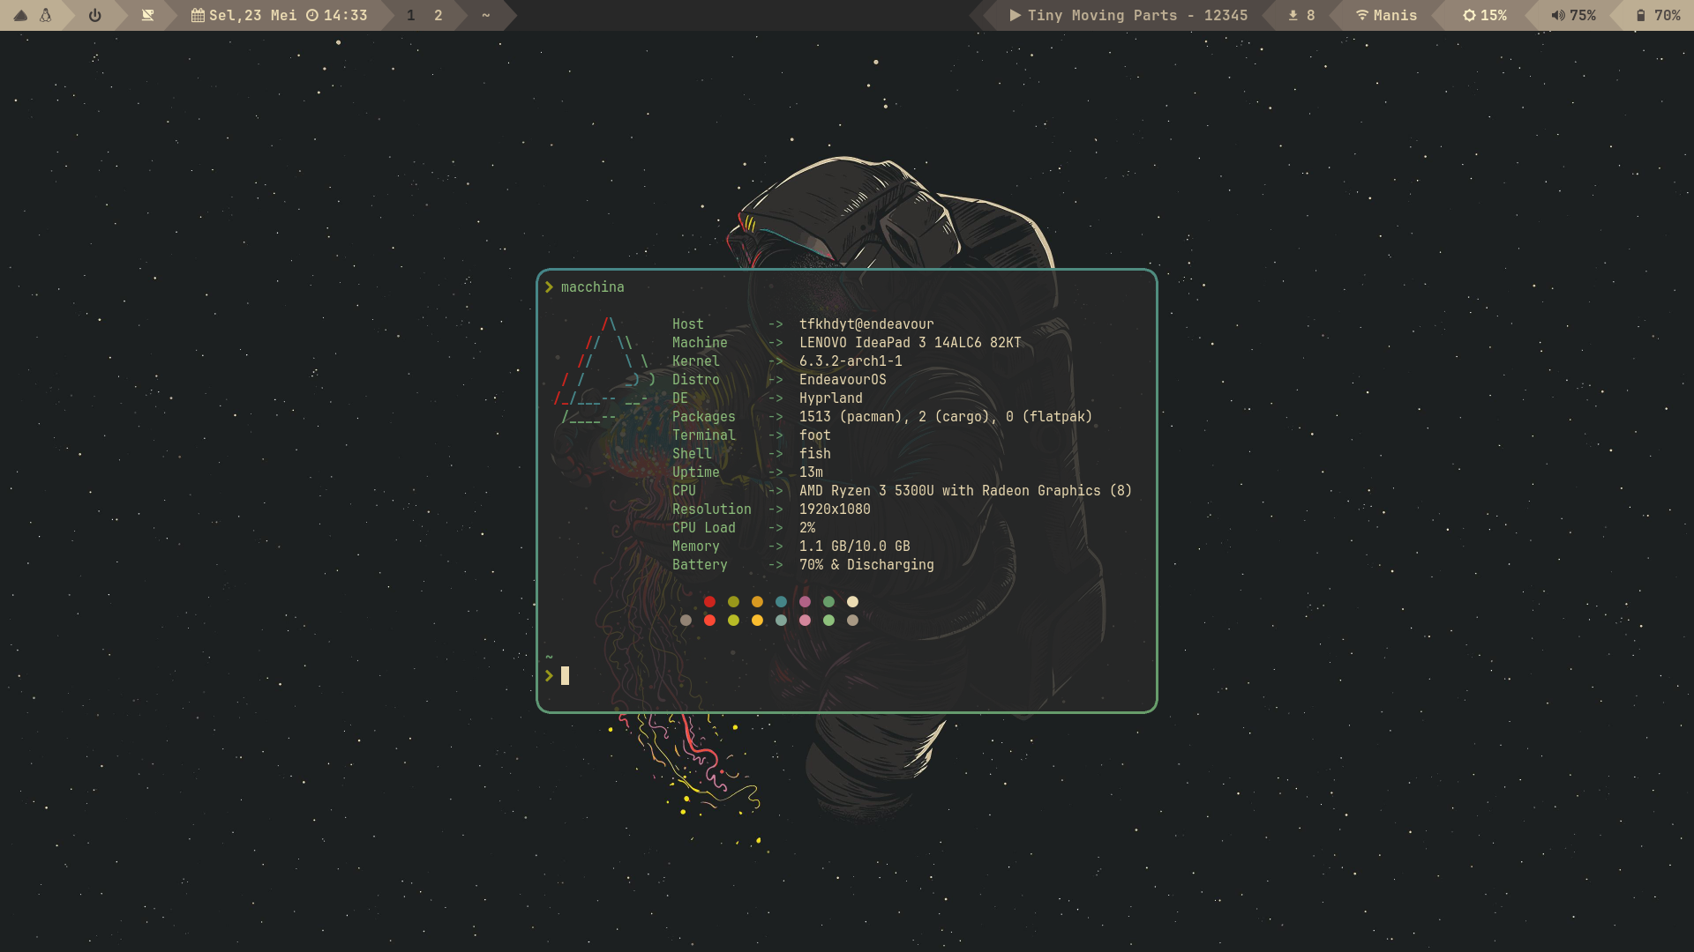Click the clock icon beside 14:33
This screenshot has height=952, width=1694.
(312, 15)
